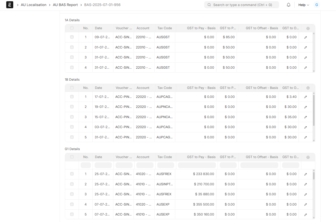Screen dimensions: 336x222
Task: Check row 1 in G1 Details
Action: [72, 174]
